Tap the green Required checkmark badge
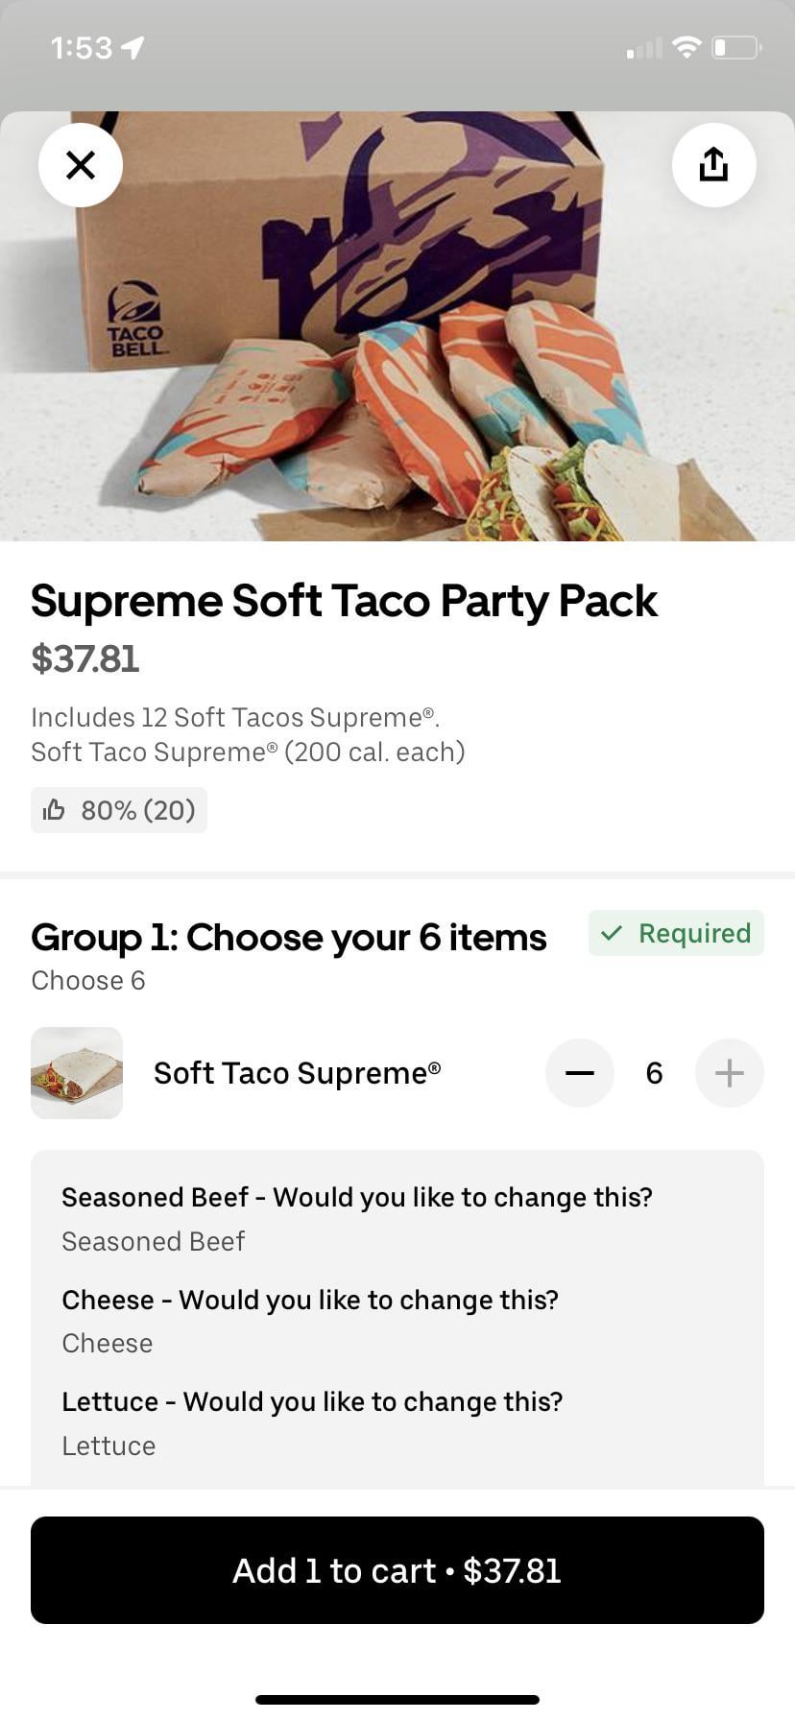This screenshot has width=795, height=1720. tap(676, 933)
